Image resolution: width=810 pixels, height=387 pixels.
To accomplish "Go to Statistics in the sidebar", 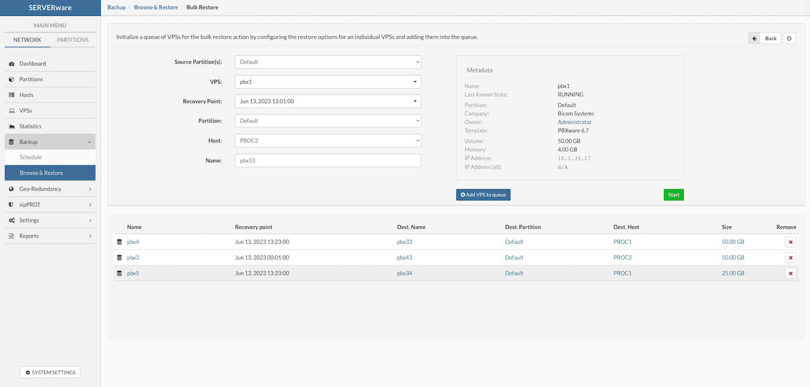I will (x=30, y=127).
